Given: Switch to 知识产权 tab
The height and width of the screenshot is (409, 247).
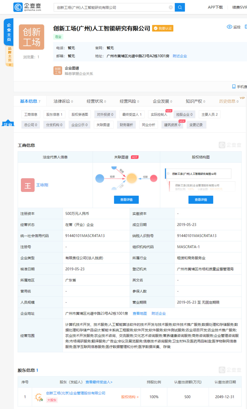Looking at the screenshot, I should 195,101.
